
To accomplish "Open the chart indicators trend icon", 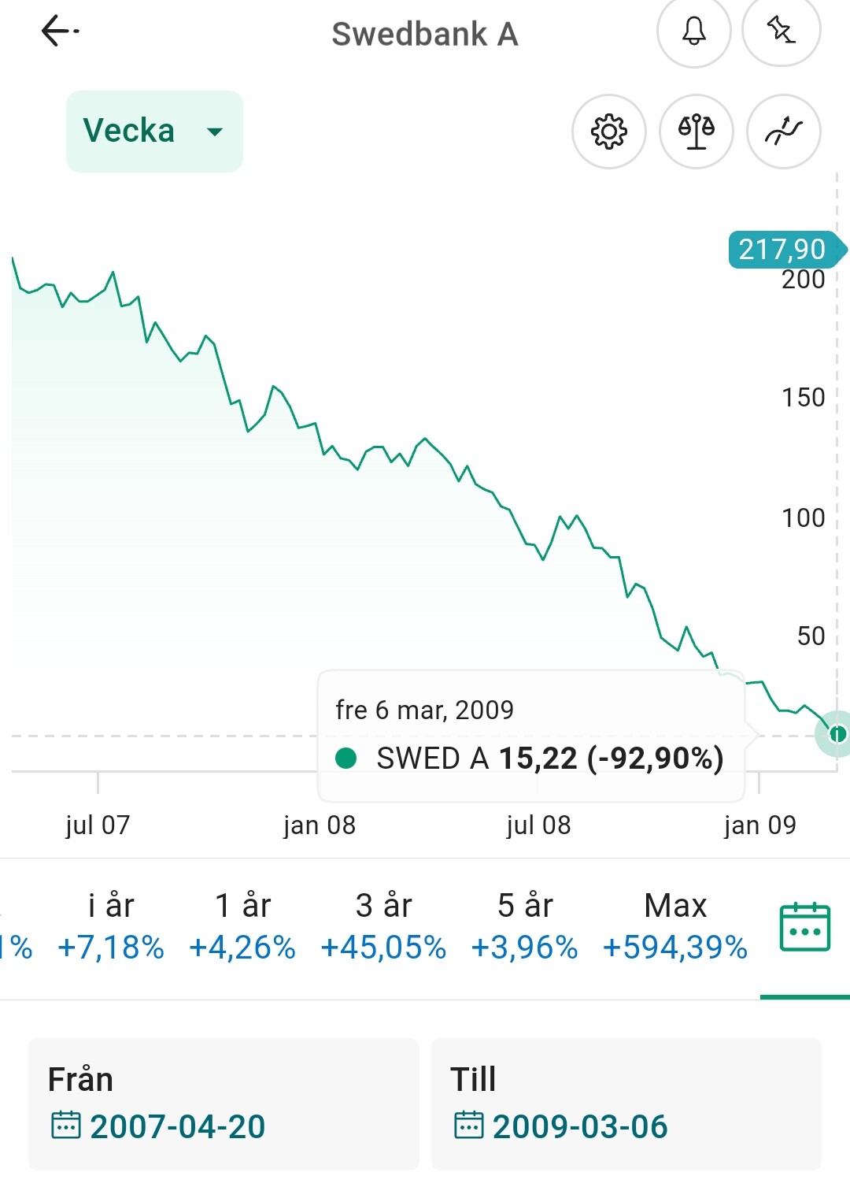I will point(784,132).
